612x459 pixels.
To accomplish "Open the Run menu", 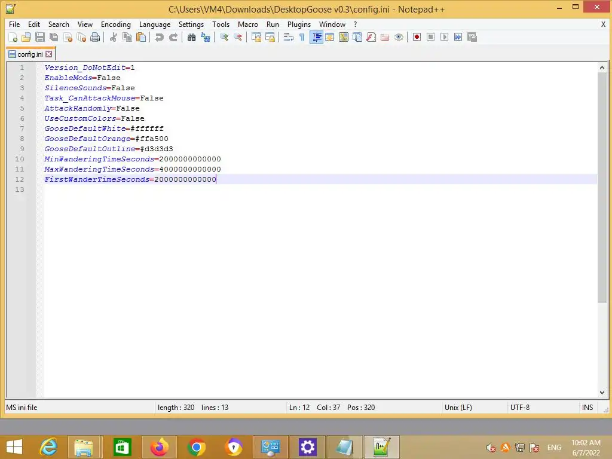I will pyautogui.click(x=273, y=24).
